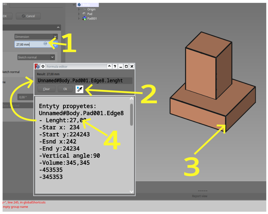Click the Body icon in the model tree

tap(79, 5)
